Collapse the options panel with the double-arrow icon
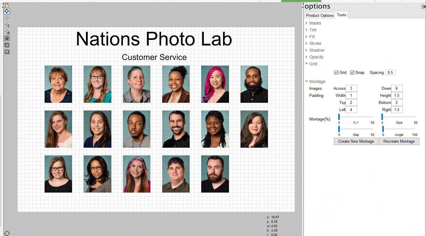The image size is (426, 236). coord(423,7)
